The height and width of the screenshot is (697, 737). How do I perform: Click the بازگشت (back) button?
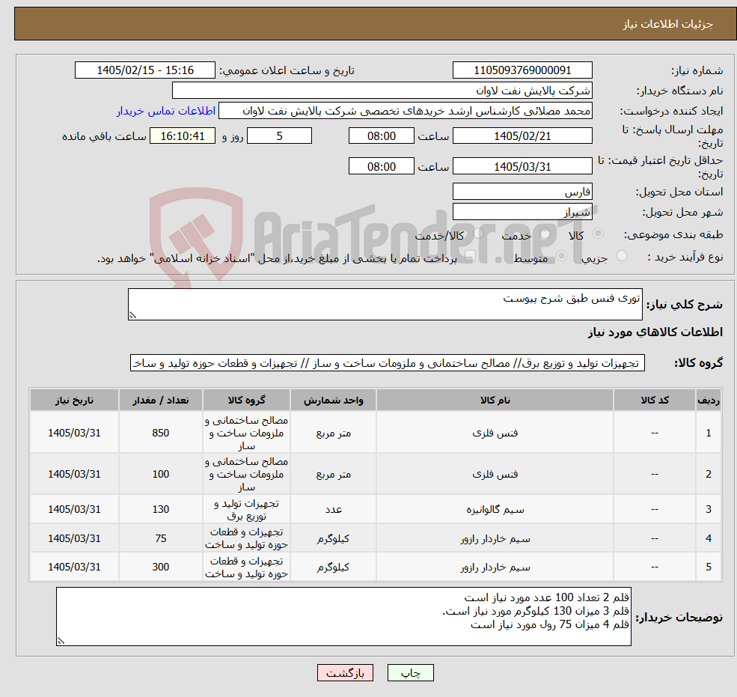click(x=345, y=673)
